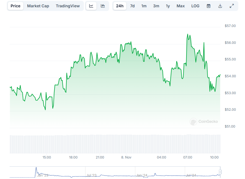Click the 18:00 time axis label

[73, 157]
